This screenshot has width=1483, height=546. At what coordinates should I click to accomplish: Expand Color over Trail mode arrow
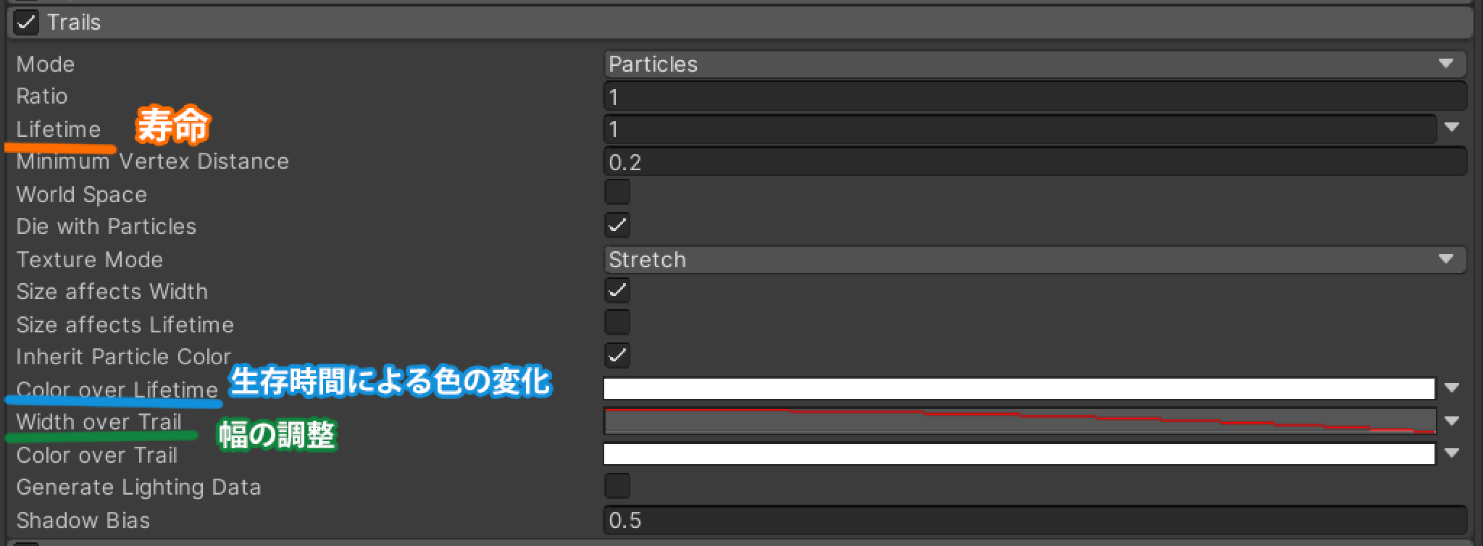(1452, 453)
